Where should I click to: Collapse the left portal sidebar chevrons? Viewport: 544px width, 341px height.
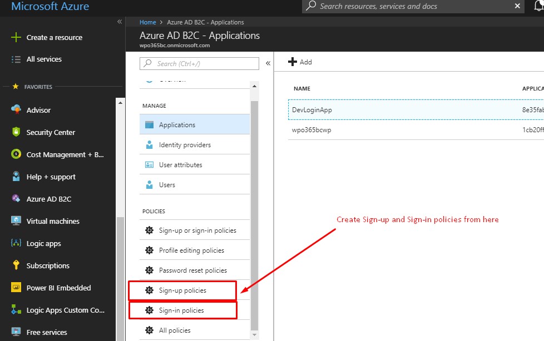coord(120,22)
